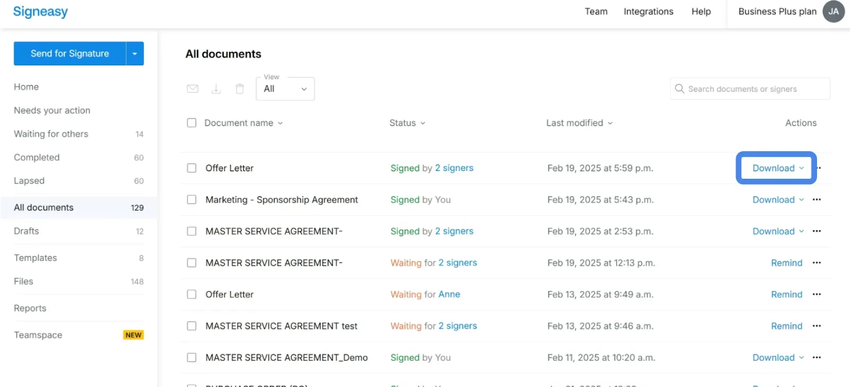This screenshot has width=850, height=387.
Task: Select All documents in sidebar
Action: [79, 208]
